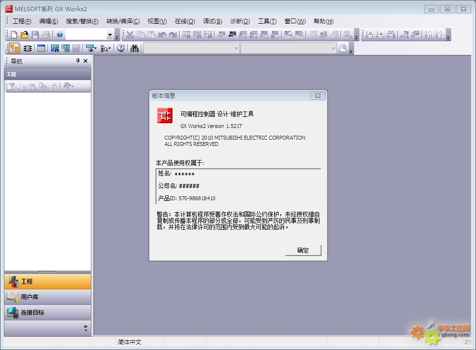This screenshot has width=476, height=350.
Task: Click the new data icon in navigation toolbar
Action: pyautogui.click(x=10, y=86)
